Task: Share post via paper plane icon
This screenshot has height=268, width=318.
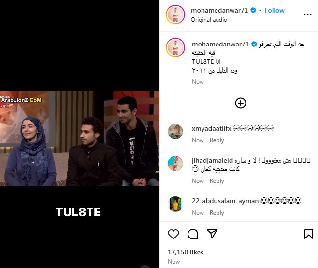Action: click(x=212, y=234)
